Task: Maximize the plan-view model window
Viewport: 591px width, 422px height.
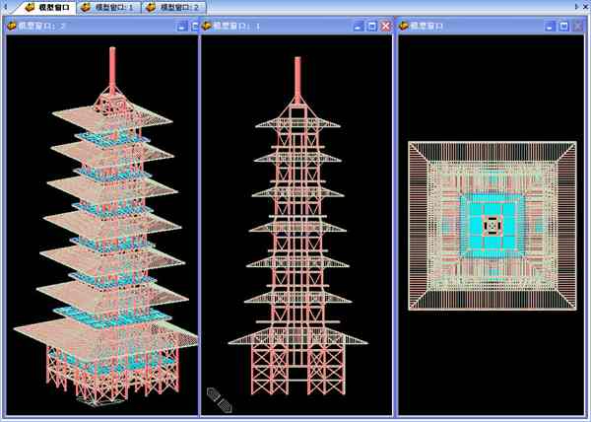Action: coord(564,26)
